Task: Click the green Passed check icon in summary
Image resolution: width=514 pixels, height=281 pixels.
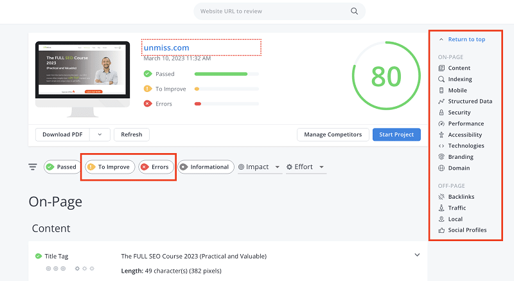Action: [x=148, y=74]
